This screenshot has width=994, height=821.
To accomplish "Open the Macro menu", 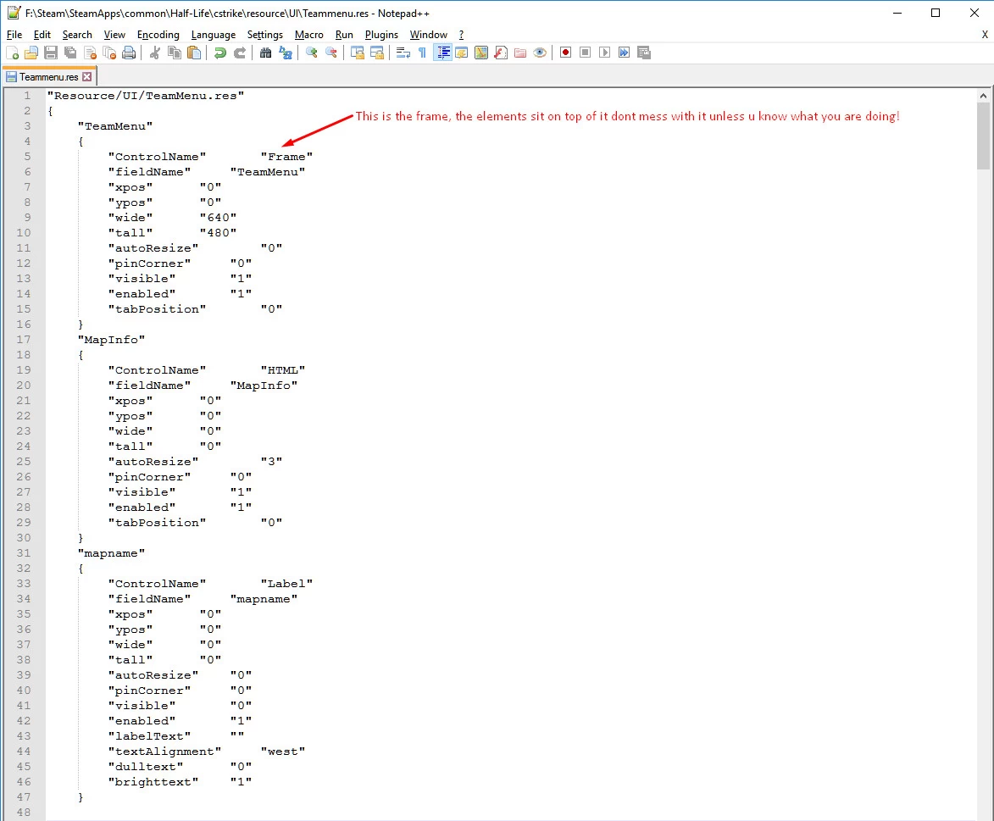I will (x=308, y=35).
